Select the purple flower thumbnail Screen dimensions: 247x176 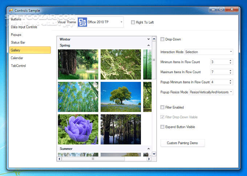click(78, 129)
